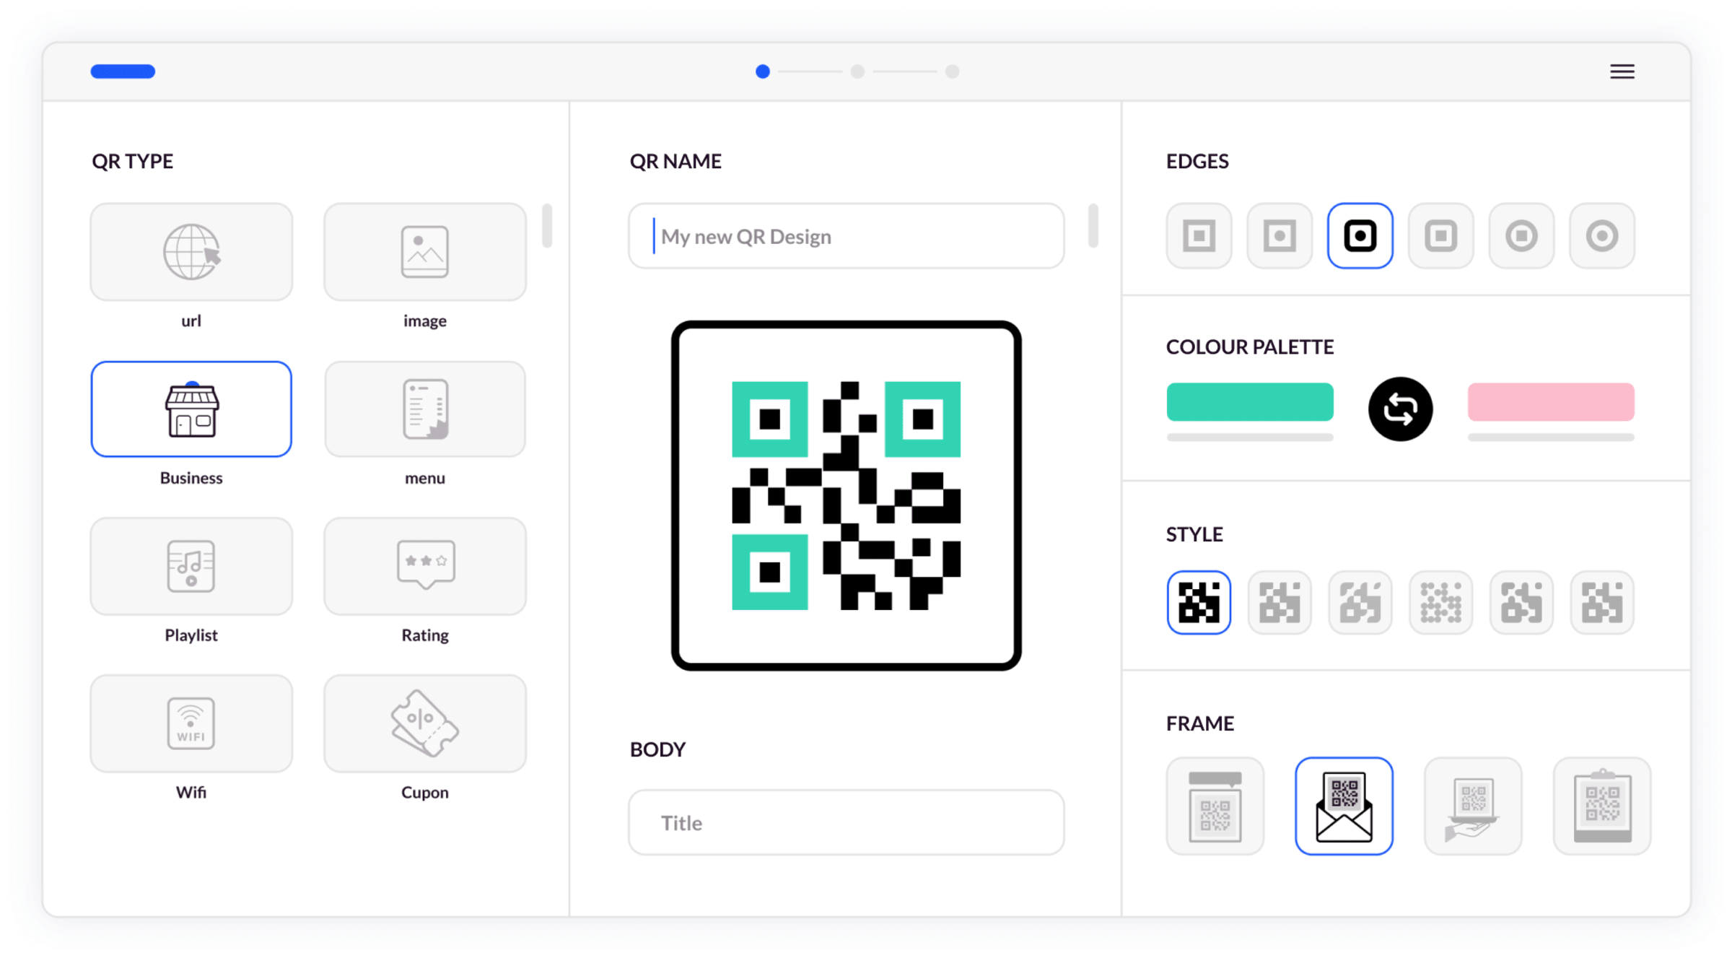Click the pink colour swatch

1550,402
